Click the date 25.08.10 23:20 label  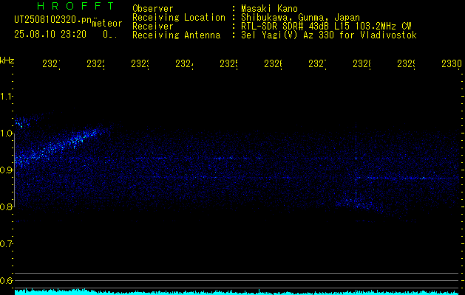[50, 35]
